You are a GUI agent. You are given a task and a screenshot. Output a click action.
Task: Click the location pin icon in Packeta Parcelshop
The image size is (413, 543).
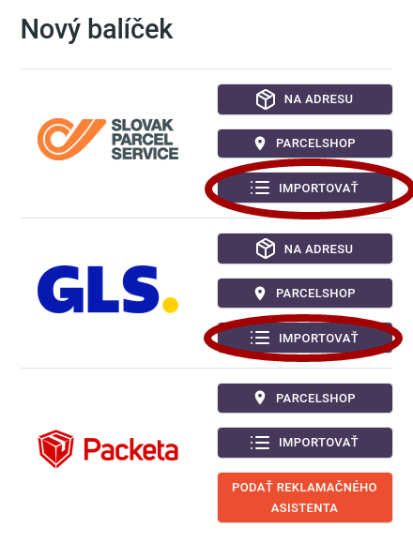click(260, 398)
